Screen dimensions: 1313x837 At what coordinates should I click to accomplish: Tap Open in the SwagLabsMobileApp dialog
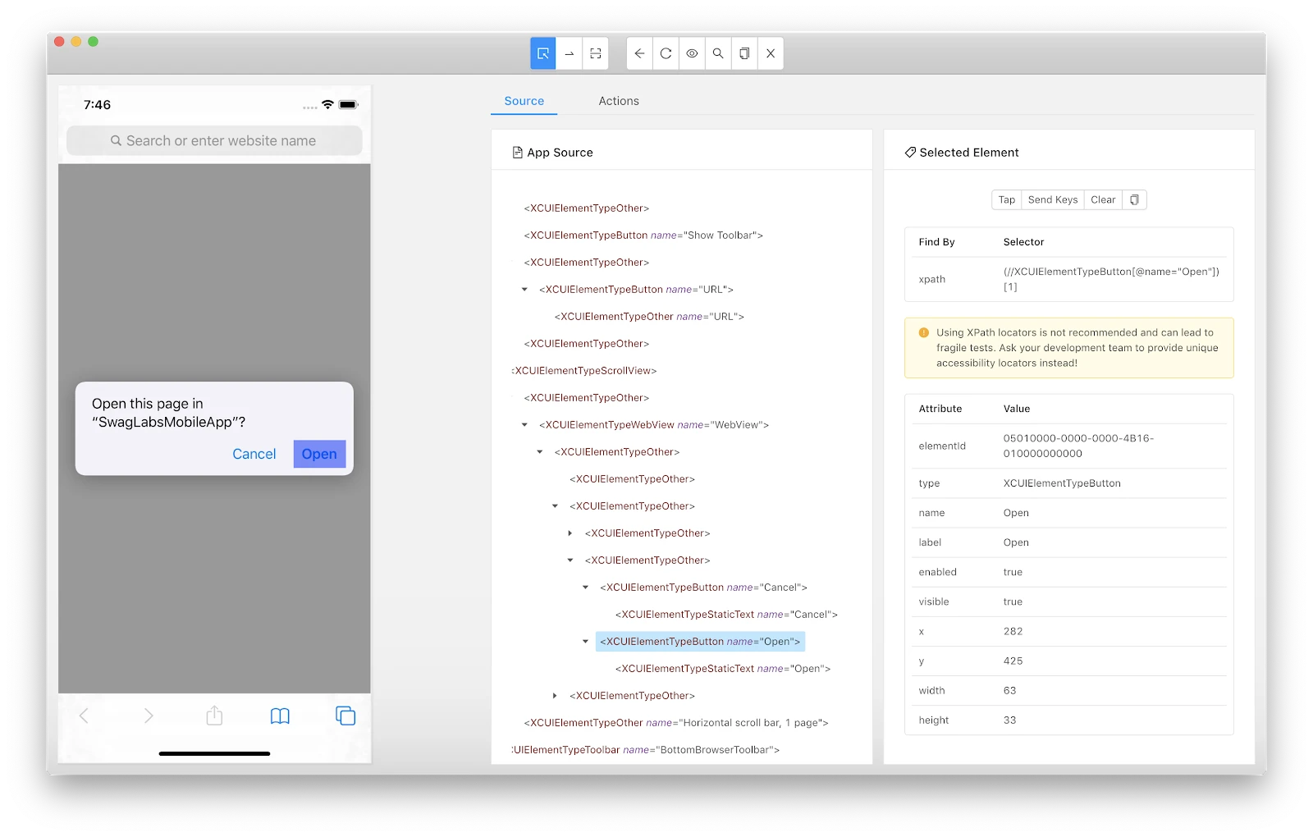319,454
